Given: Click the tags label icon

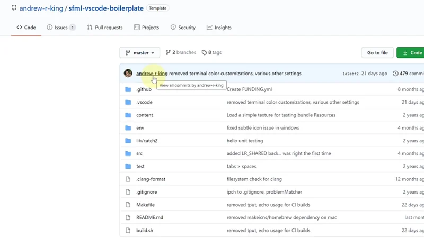Looking at the screenshot, I should point(205,53).
